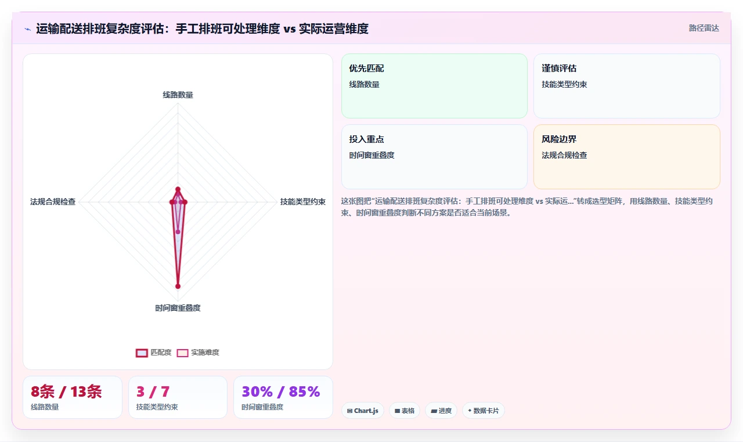
Task: Click the 线路数量 radar axis label
Action: tap(178, 95)
